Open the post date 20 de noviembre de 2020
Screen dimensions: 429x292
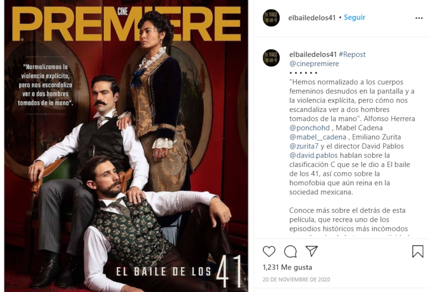point(296,279)
